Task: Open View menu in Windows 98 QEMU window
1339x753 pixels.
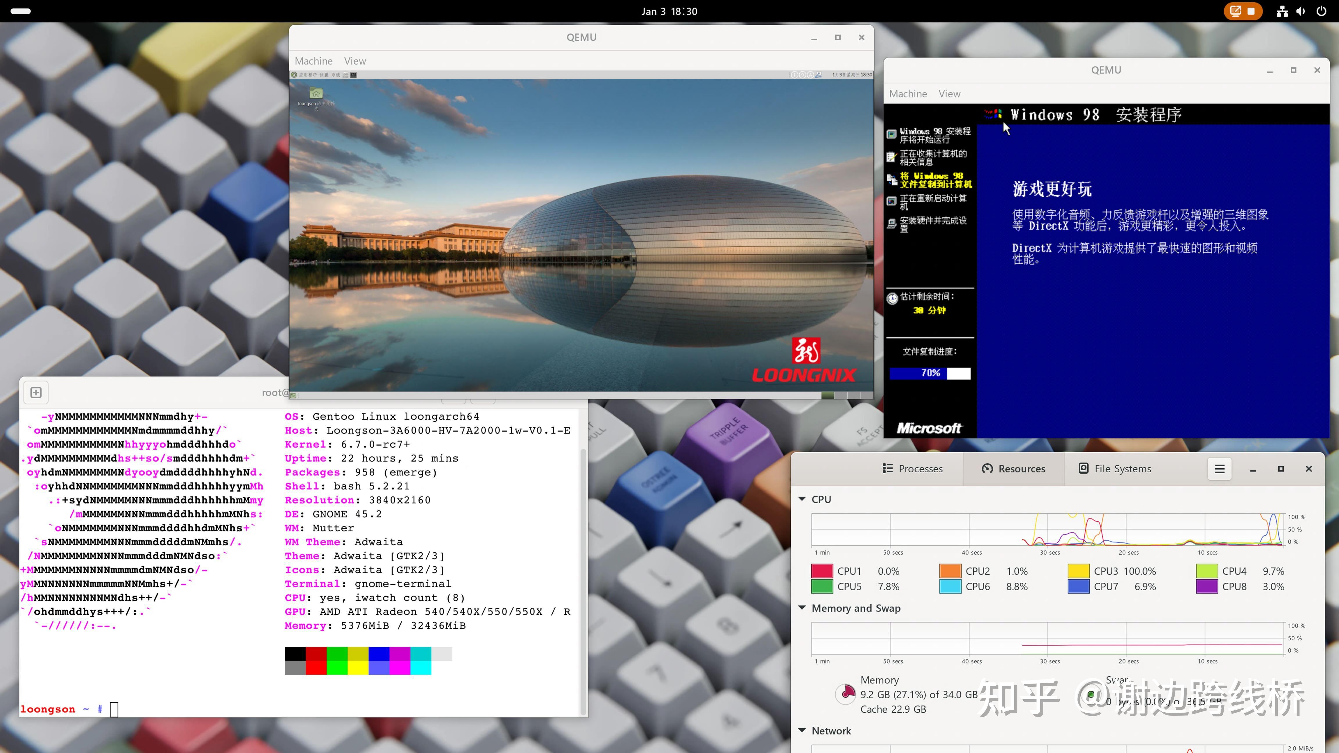Action: 949,94
